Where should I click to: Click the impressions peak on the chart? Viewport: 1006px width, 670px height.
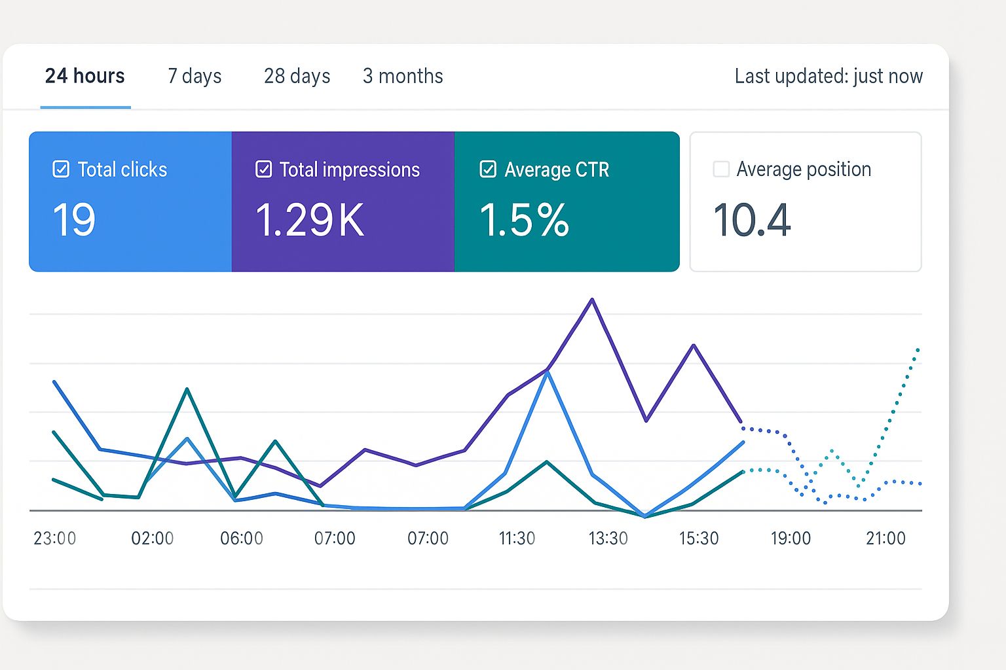[x=591, y=299]
